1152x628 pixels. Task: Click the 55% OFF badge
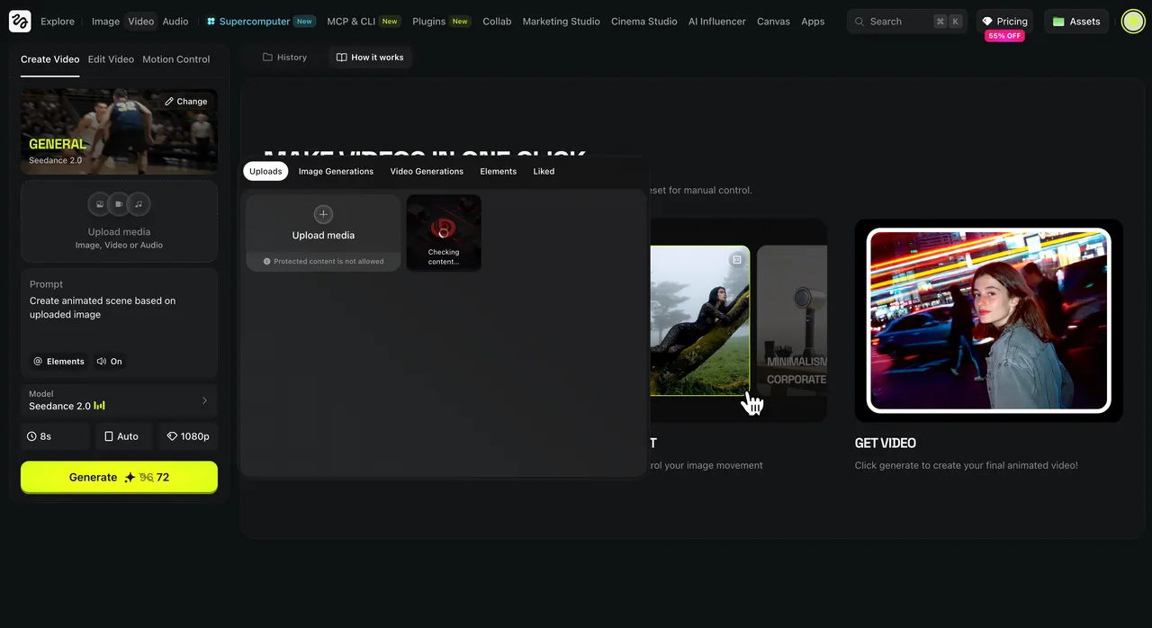coord(1004,36)
